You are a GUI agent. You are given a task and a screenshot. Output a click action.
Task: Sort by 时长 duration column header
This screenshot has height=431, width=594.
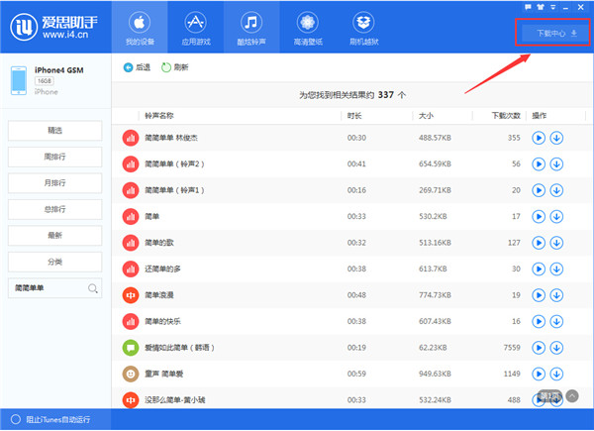tap(354, 116)
